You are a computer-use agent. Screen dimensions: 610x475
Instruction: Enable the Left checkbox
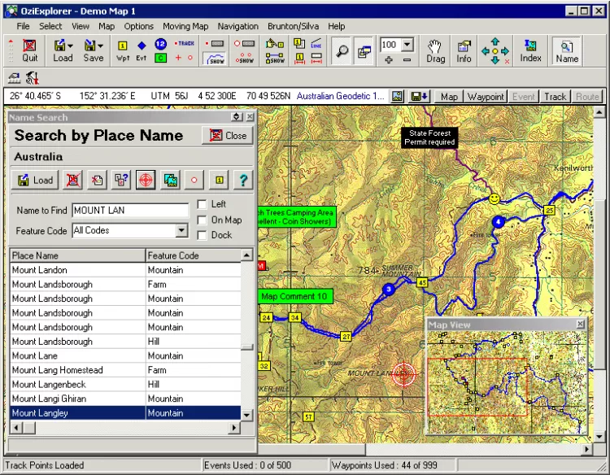click(x=202, y=204)
